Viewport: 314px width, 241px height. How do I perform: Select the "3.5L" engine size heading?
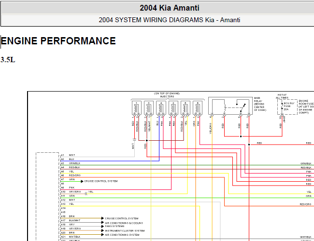coord(8,60)
